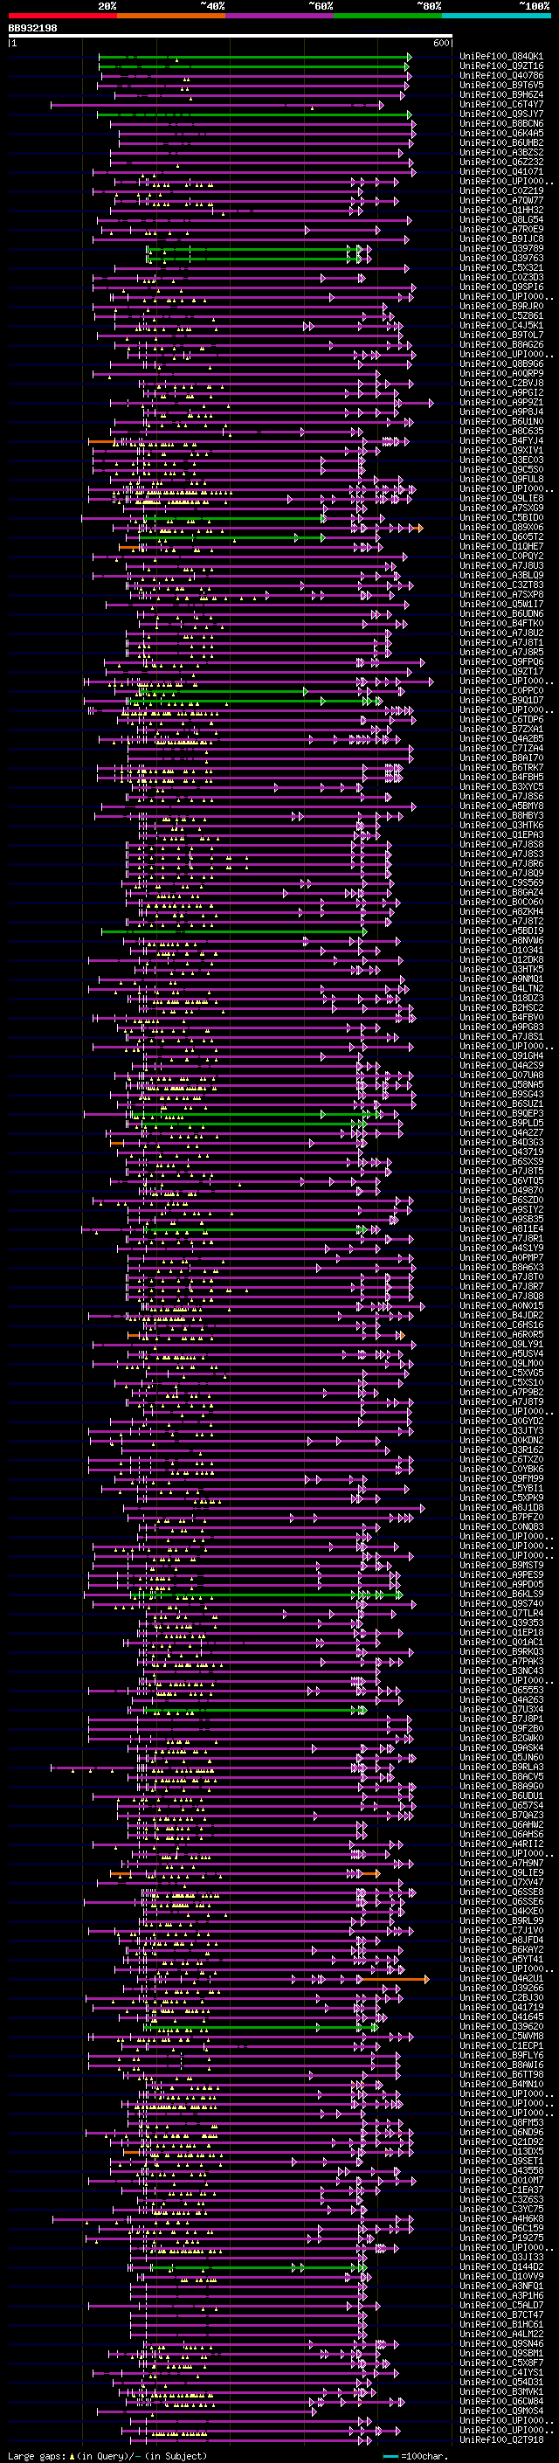Select the UniRef100_B8BCN6 label
559x2463 pixels.
click(501, 123)
